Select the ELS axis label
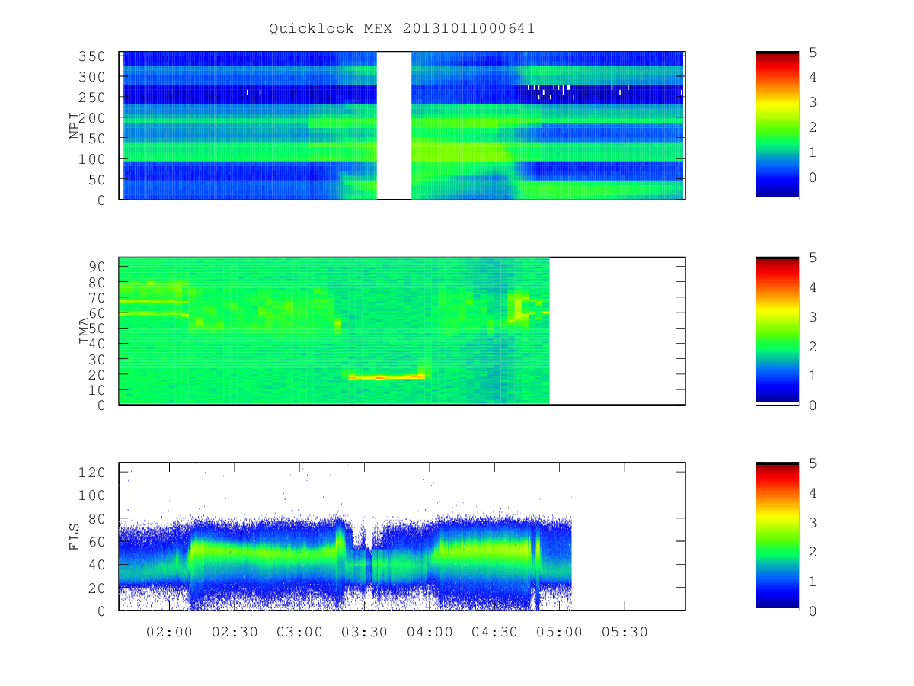The image size is (914, 686). point(75,537)
